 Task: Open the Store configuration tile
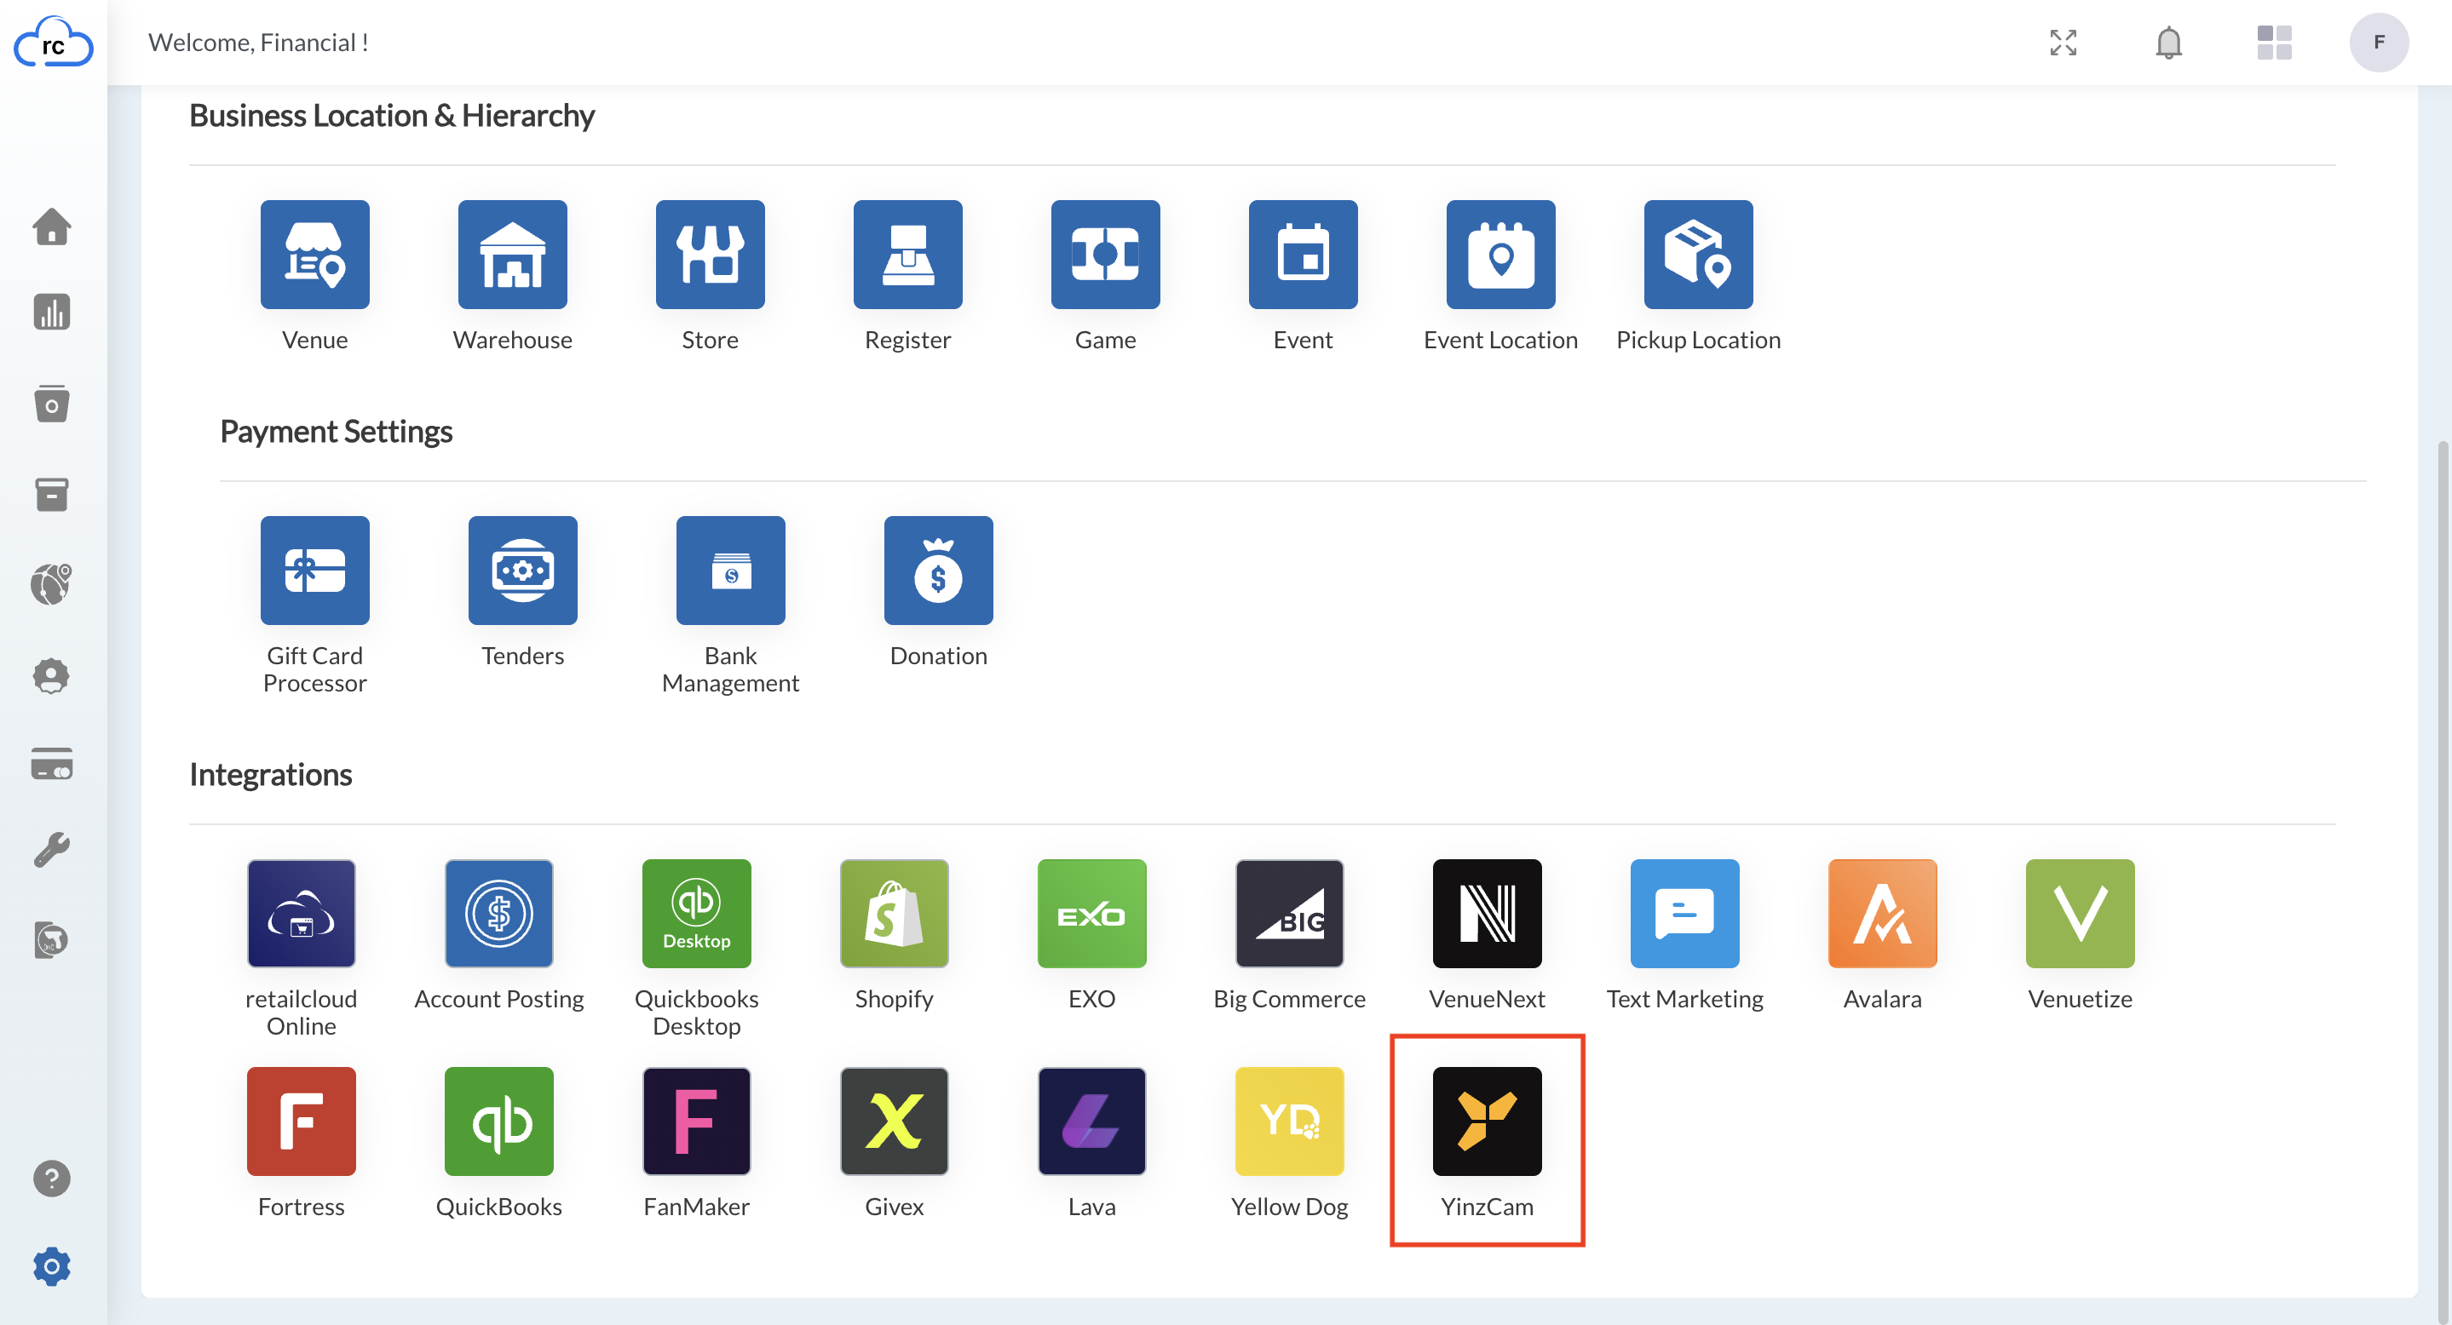[710, 254]
